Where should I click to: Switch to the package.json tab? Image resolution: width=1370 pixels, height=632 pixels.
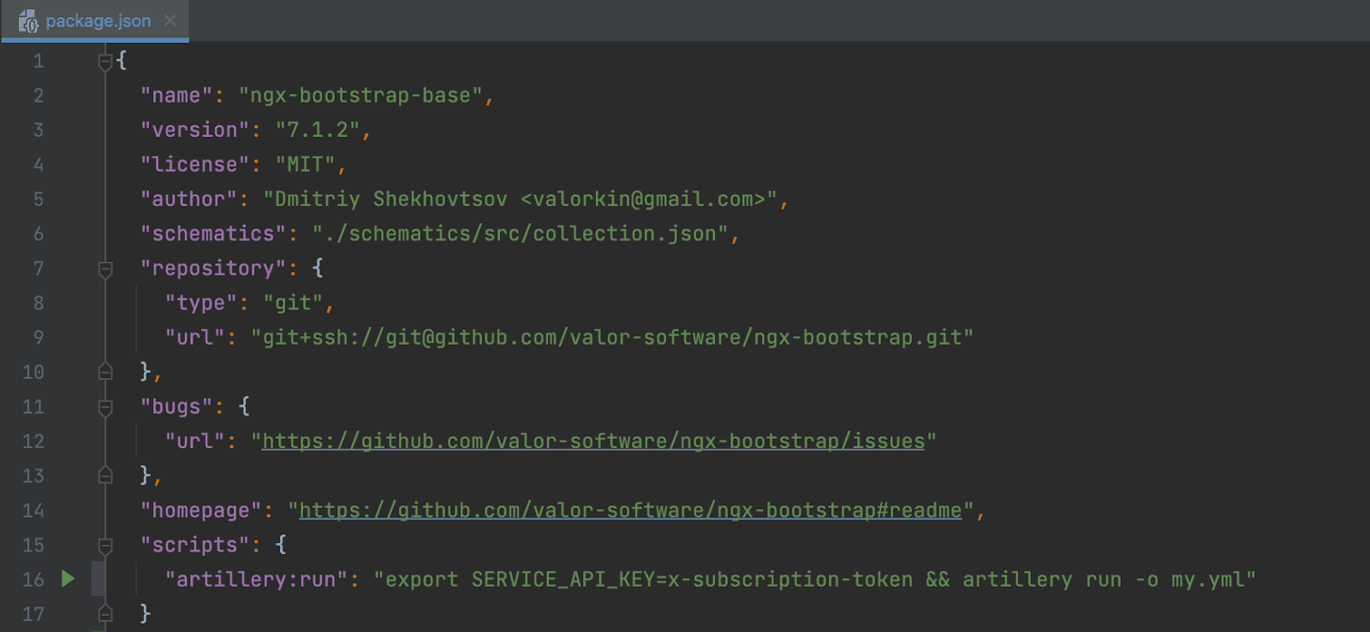[x=98, y=21]
